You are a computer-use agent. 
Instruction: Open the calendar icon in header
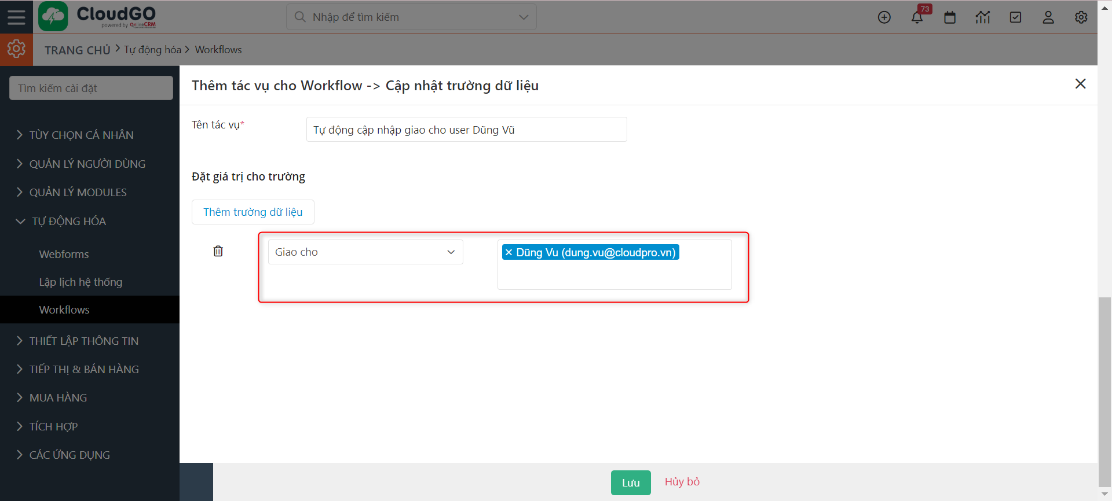(x=950, y=17)
